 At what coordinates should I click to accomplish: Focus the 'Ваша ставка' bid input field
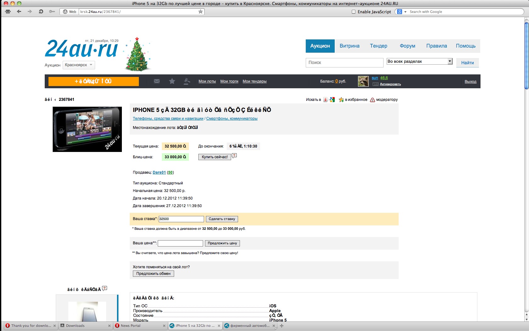coord(181,219)
